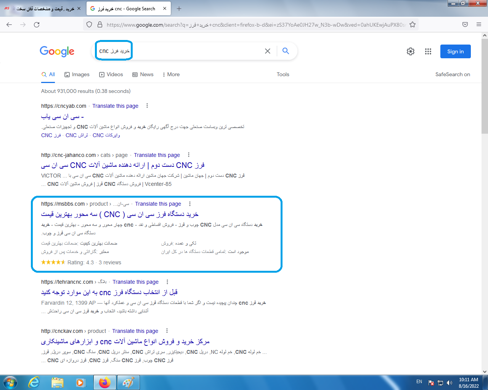
Task: Click the SafeSearch on link
Action: (x=453, y=74)
